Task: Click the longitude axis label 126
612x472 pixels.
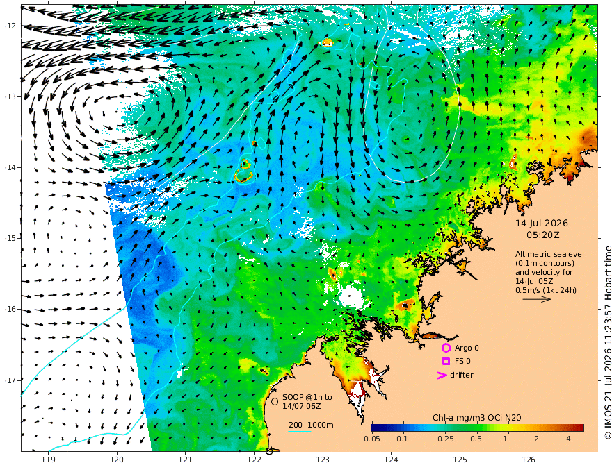Action: pyautogui.click(x=529, y=460)
